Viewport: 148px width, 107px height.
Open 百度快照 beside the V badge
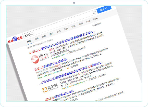[x=74, y=66]
